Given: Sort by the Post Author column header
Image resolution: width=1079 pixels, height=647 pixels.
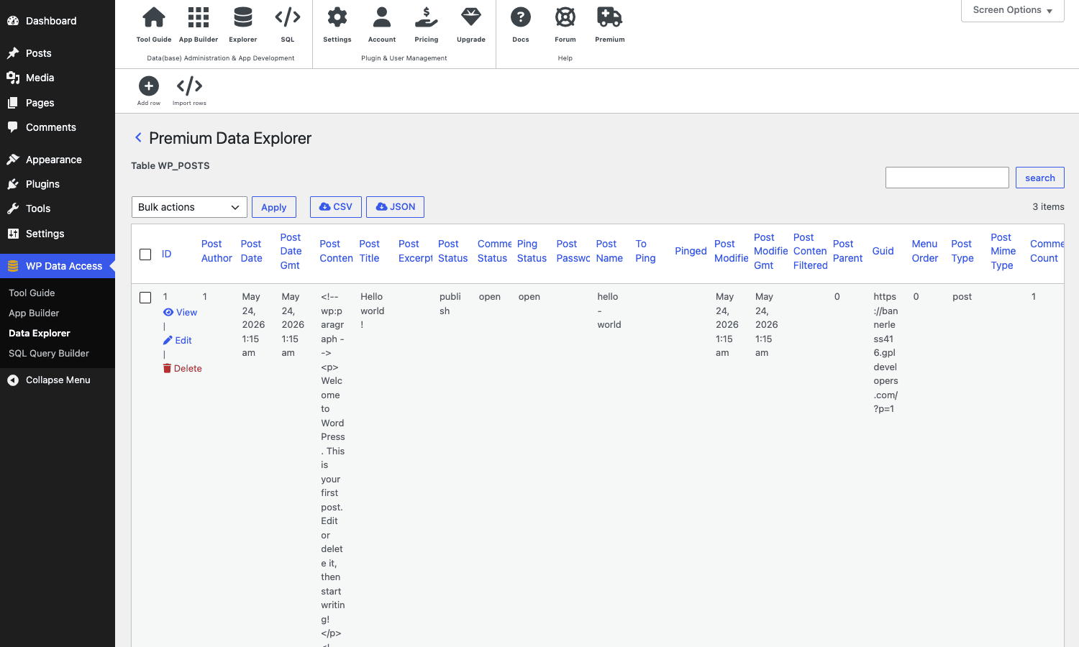Looking at the screenshot, I should tap(217, 251).
